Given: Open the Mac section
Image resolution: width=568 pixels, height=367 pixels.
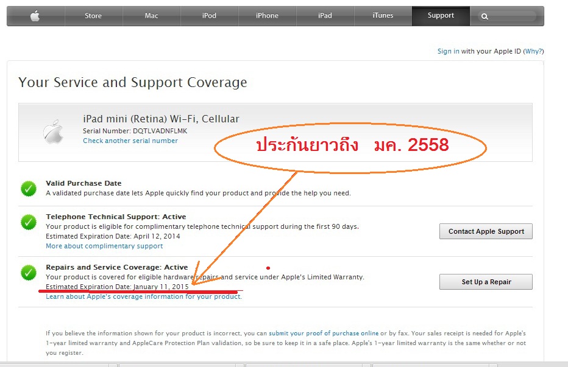Looking at the screenshot, I should (151, 16).
